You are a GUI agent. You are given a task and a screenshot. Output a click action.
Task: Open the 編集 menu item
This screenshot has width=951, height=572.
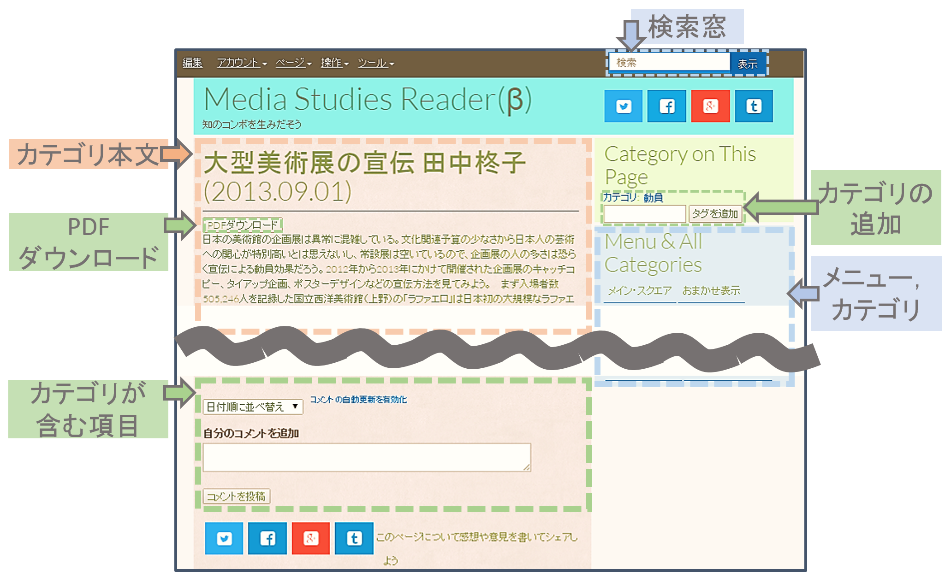[192, 63]
